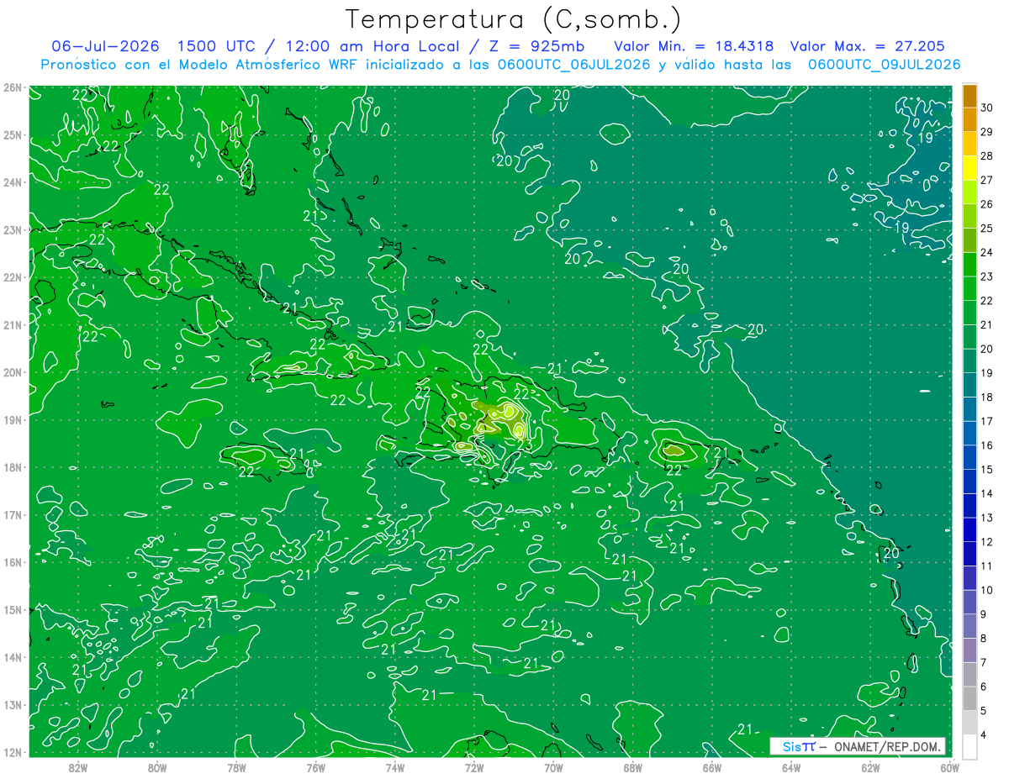This screenshot has width=1009, height=779.
Task: Click the '60W' longitude axis label
Action: click(x=949, y=767)
